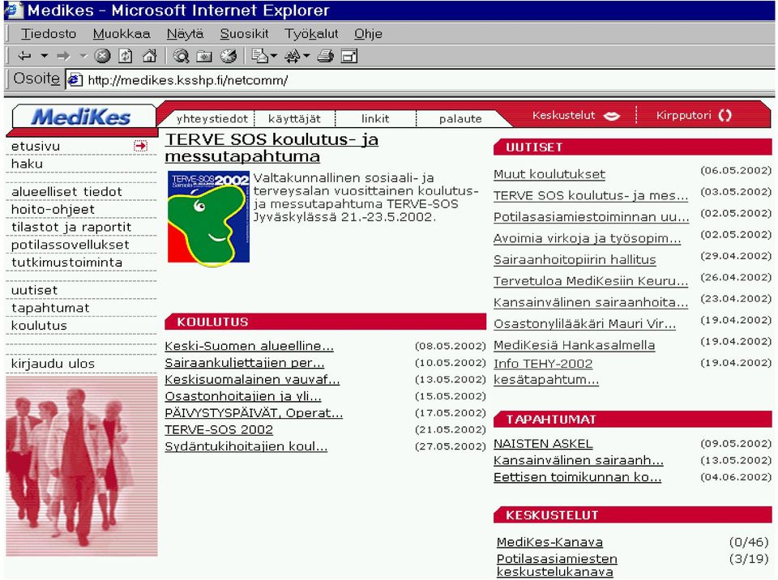Click the brackets icon next to Kirpputori
This screenshot has width=778, height=580.
(x=725, y=115)
